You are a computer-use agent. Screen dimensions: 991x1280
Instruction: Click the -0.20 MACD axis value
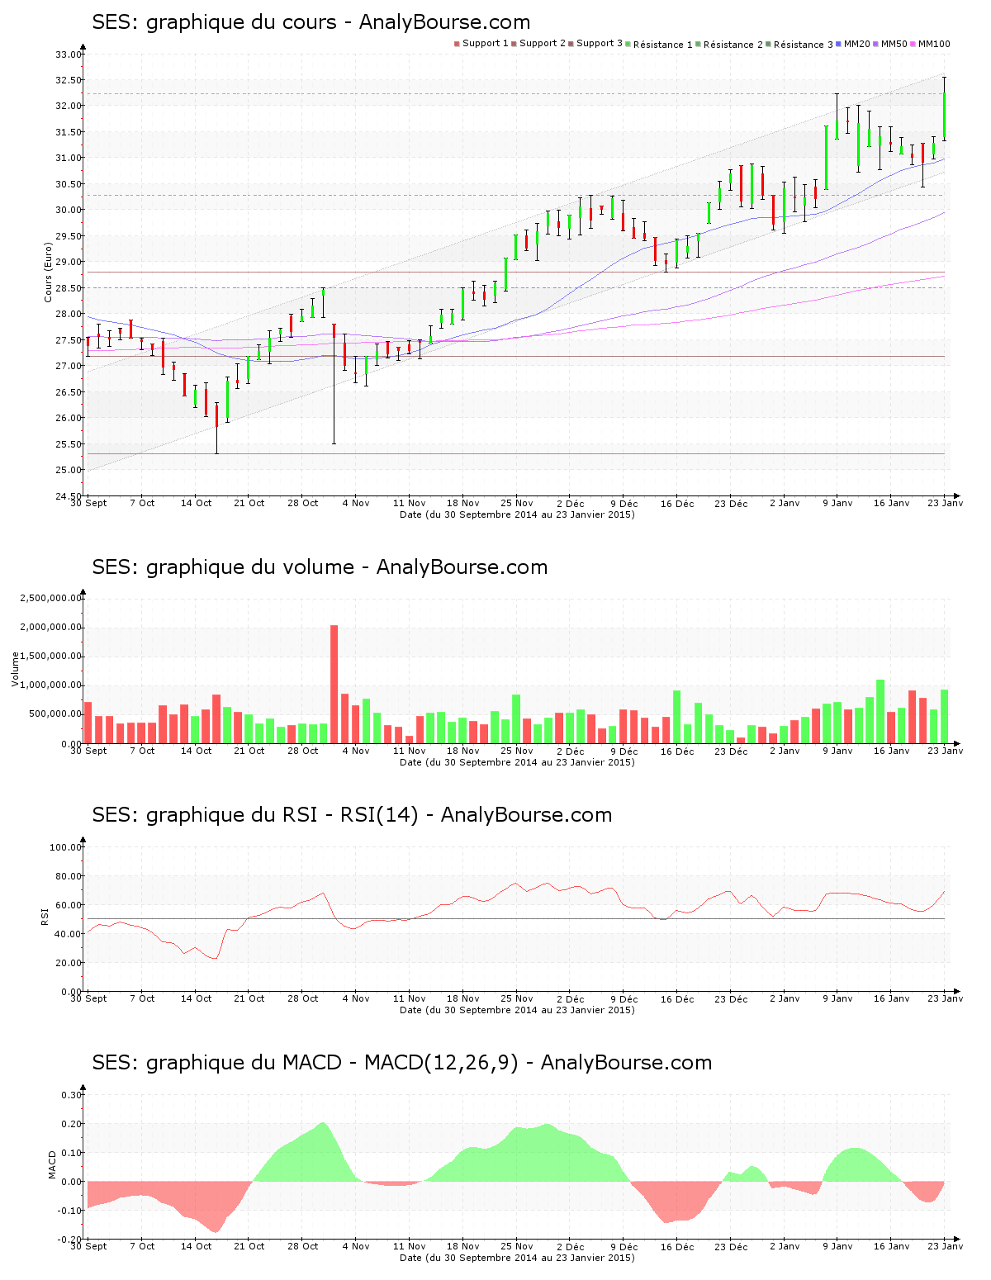click(x=70, y=1240)
